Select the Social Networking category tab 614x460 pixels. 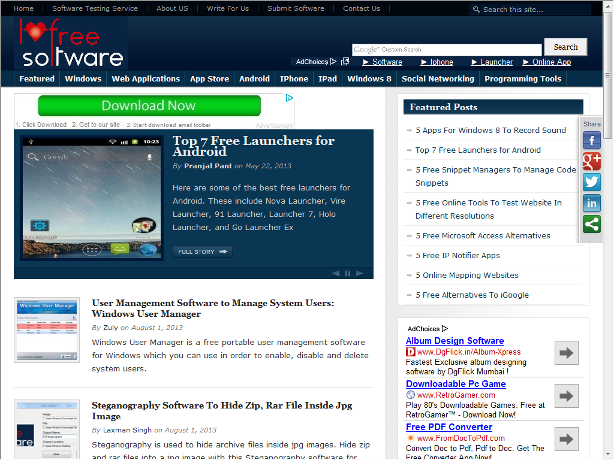coord(438,78)
